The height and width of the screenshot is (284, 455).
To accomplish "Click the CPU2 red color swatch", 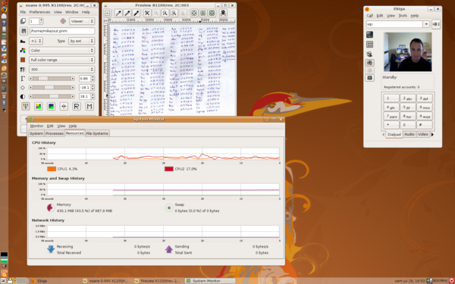I will (x=169, y=169).
